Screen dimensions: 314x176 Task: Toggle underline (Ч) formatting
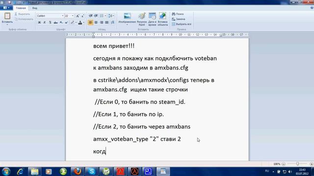(x=50, y=22)
